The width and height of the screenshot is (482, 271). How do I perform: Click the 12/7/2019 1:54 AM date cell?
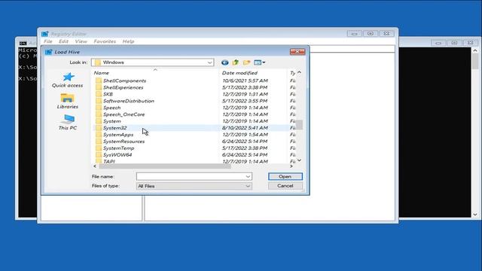pyautogui.click(x=245, y=135)
